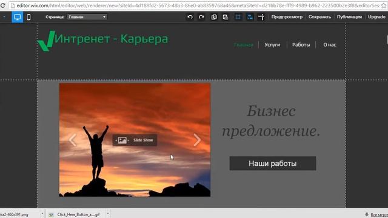
Task: Click the browser address bar
Action: coord(198,5)
